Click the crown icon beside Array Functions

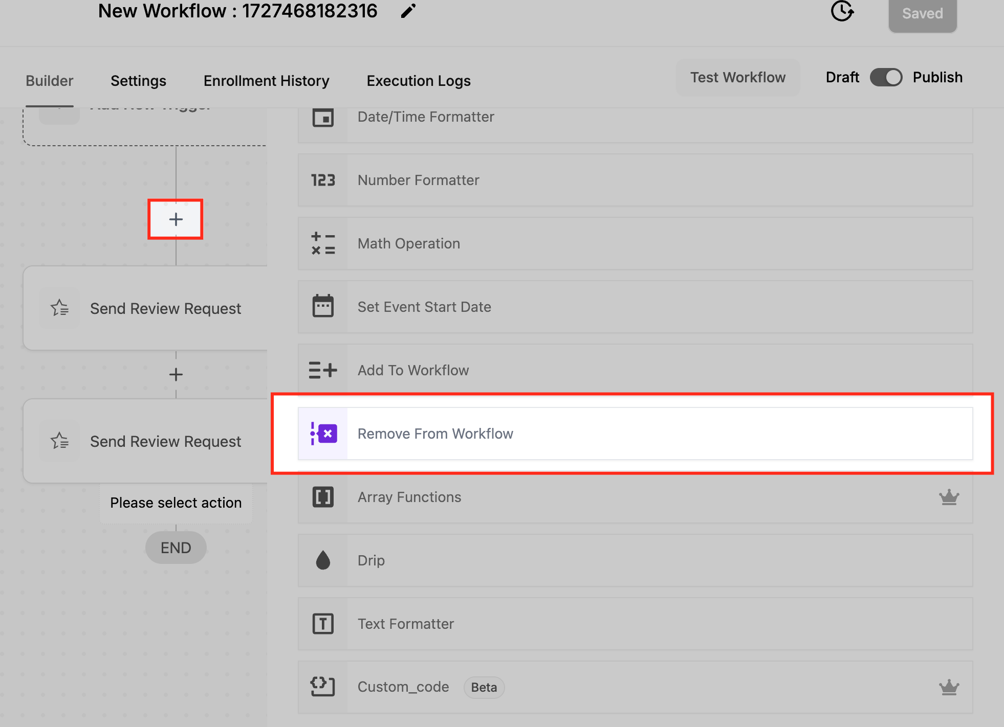click(949, 497)
